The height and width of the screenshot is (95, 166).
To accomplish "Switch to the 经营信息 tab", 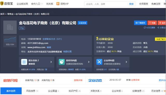I will (x=138, y=91).
